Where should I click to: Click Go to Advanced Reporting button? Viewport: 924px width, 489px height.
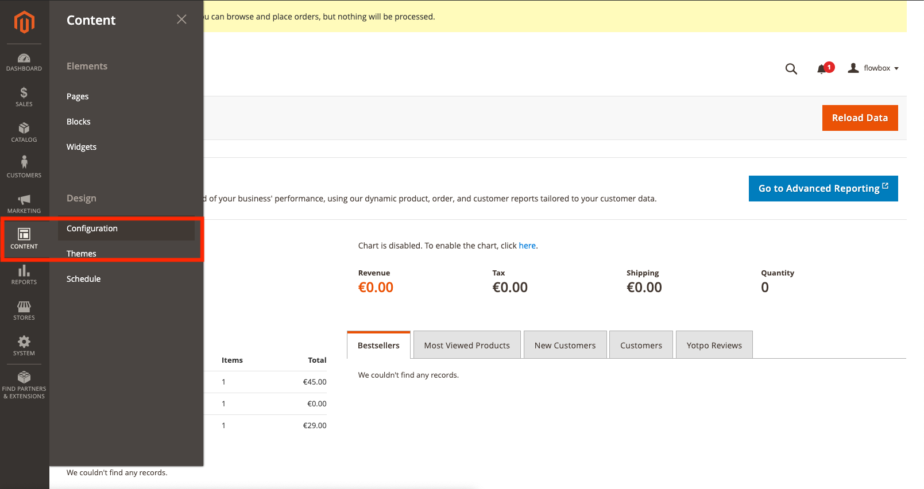823,188
